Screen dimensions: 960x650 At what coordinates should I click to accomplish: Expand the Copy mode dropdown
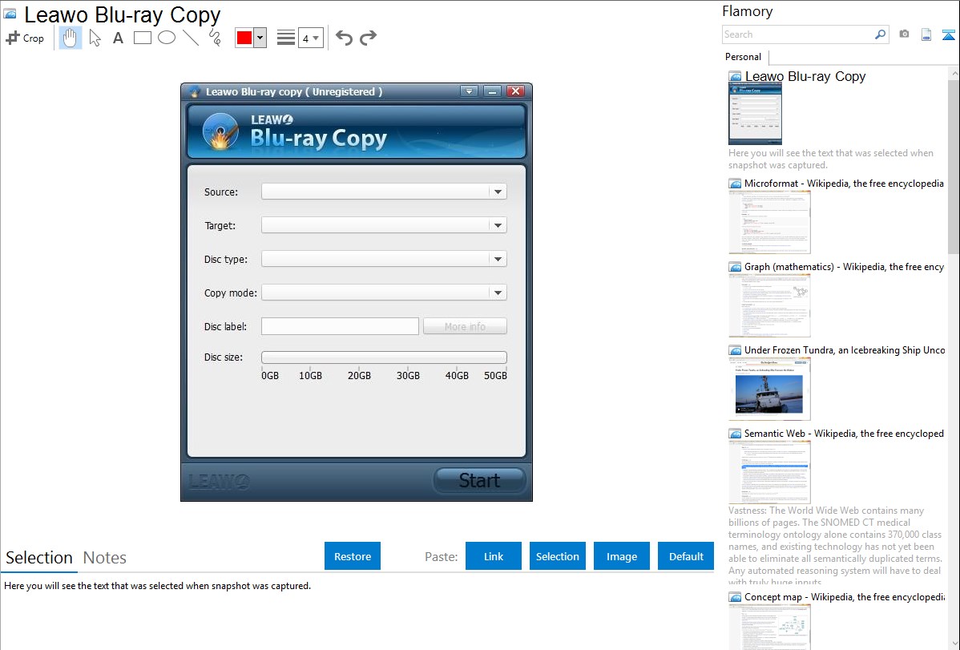(498, 293)
